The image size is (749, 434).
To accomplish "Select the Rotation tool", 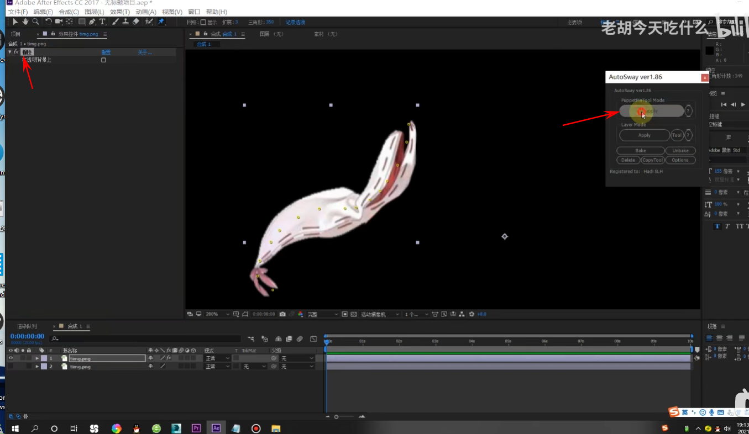I will click(x=49, y=22).
